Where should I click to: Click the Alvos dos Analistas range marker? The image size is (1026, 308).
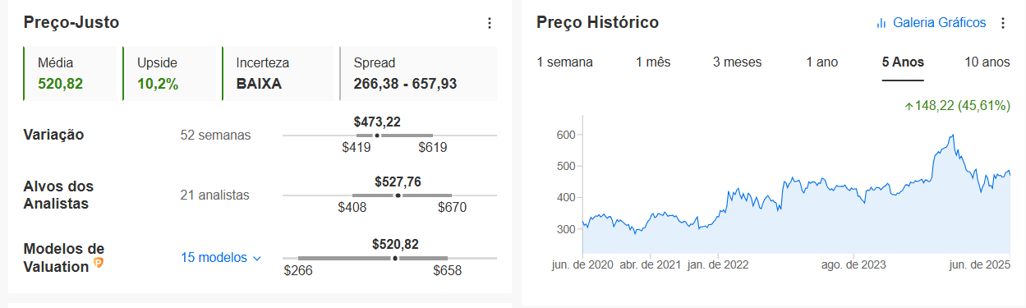398,195
